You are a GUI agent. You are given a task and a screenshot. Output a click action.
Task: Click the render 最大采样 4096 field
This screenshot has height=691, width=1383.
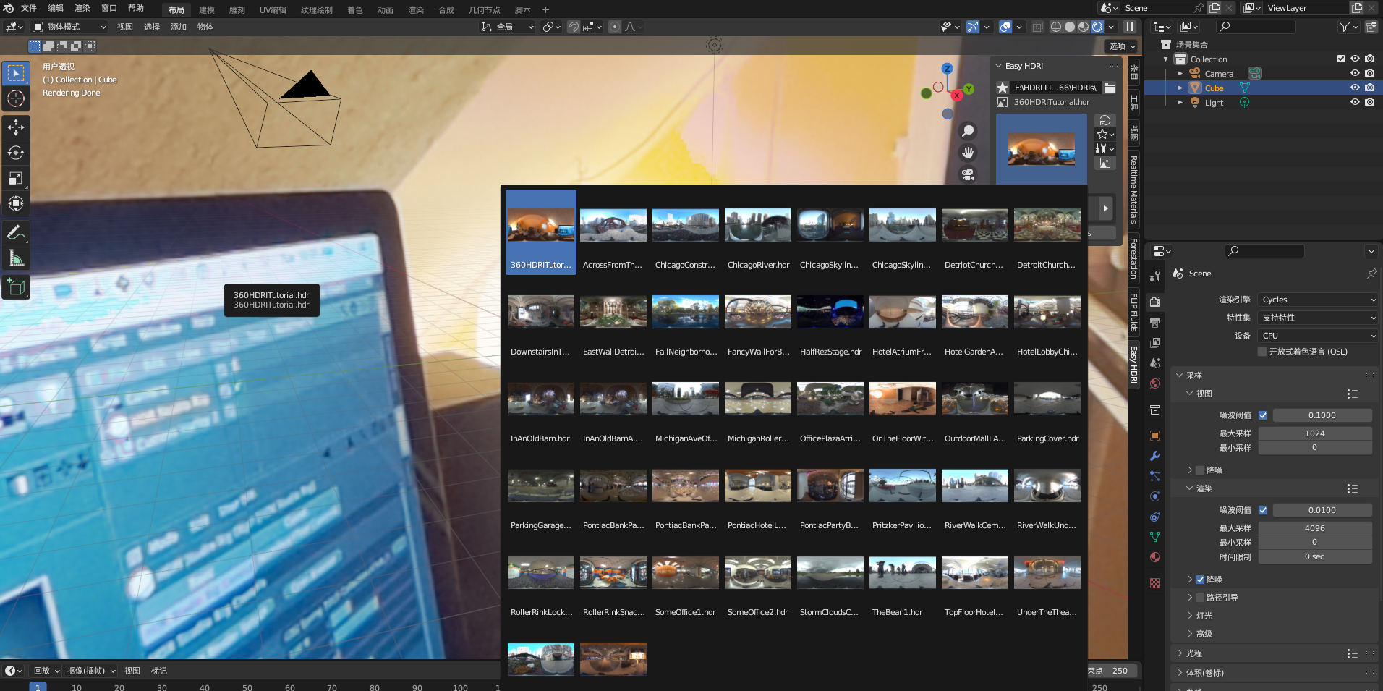pyautogui.click(x=1315, y=528)
